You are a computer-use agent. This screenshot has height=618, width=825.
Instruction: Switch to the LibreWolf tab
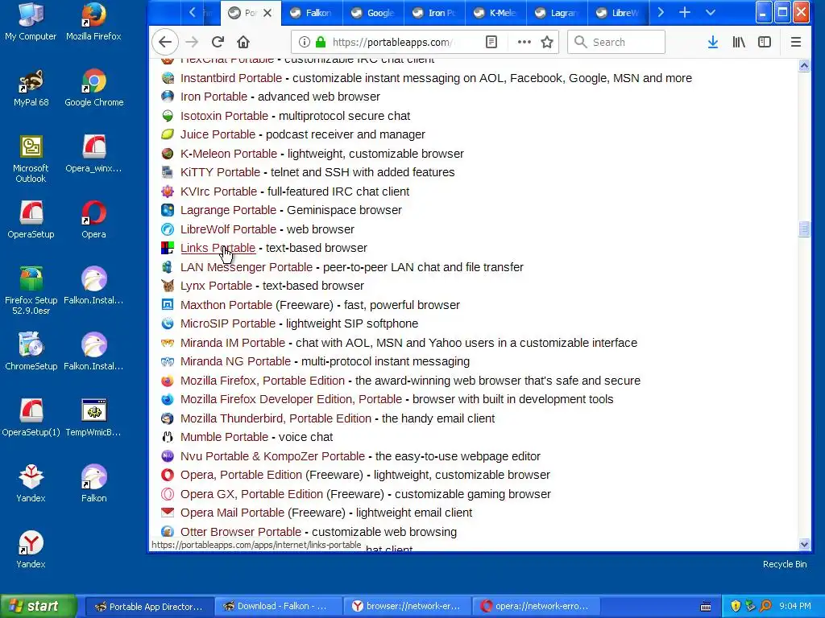(x=618, y=13)
